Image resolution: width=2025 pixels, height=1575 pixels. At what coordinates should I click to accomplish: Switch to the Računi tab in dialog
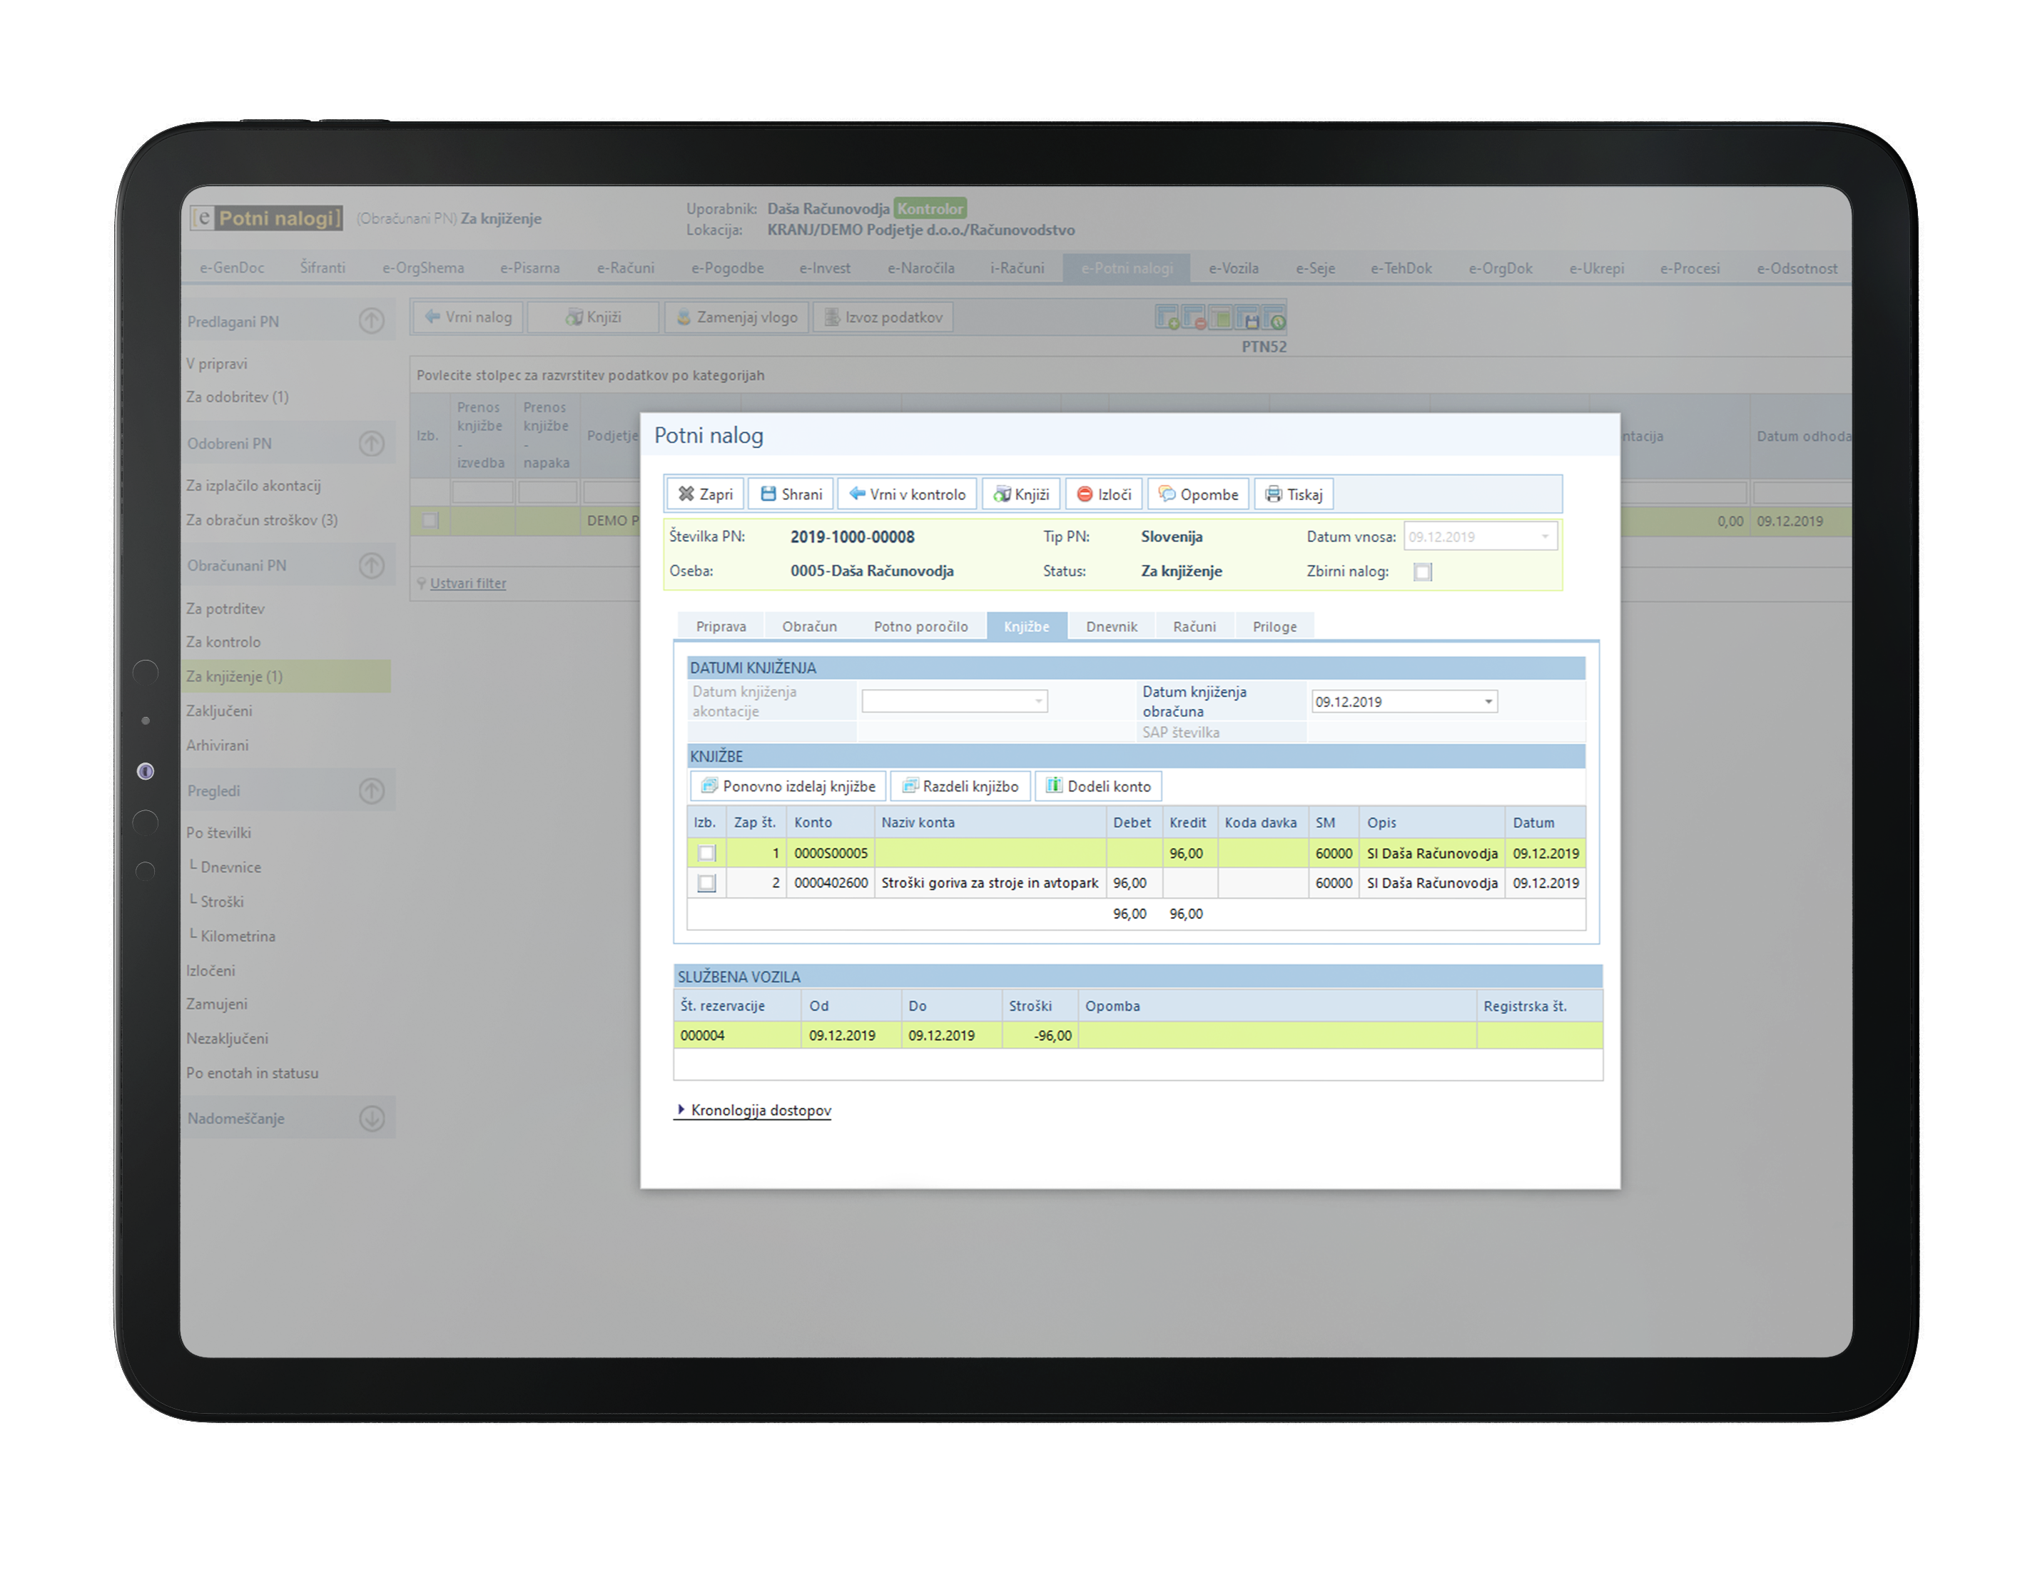(x=1194, y=627)
